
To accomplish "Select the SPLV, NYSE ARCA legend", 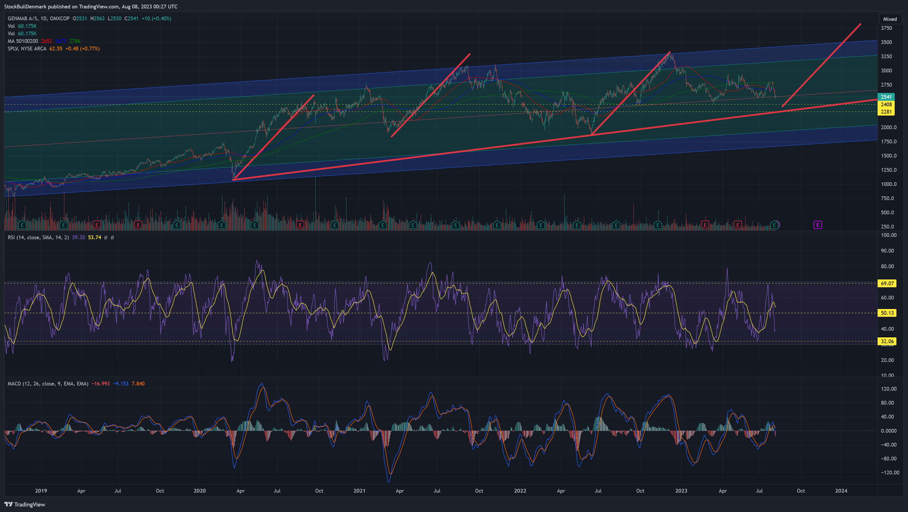I will (x=27, y=49).
